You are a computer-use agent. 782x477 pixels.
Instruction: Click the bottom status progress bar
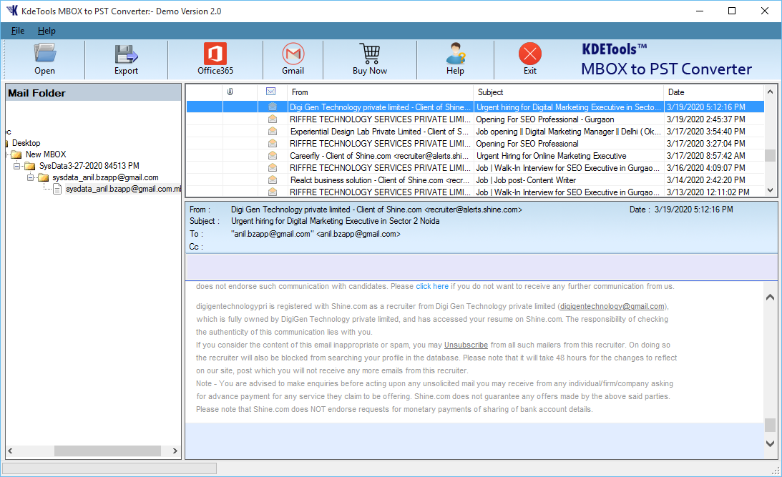click(109, 468)
